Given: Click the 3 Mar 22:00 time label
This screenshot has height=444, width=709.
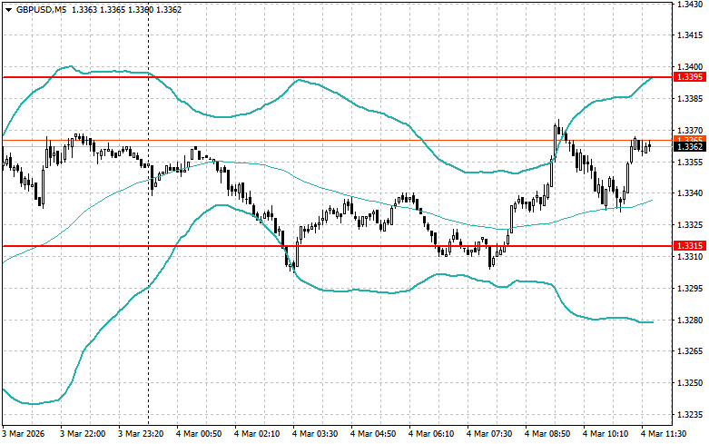Looking at the screenshot, I should 83,434.
